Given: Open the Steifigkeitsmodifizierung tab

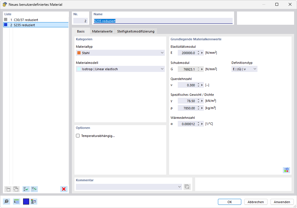Looking at the screenshot, I should pyautogui.click(x=136, y=31).
